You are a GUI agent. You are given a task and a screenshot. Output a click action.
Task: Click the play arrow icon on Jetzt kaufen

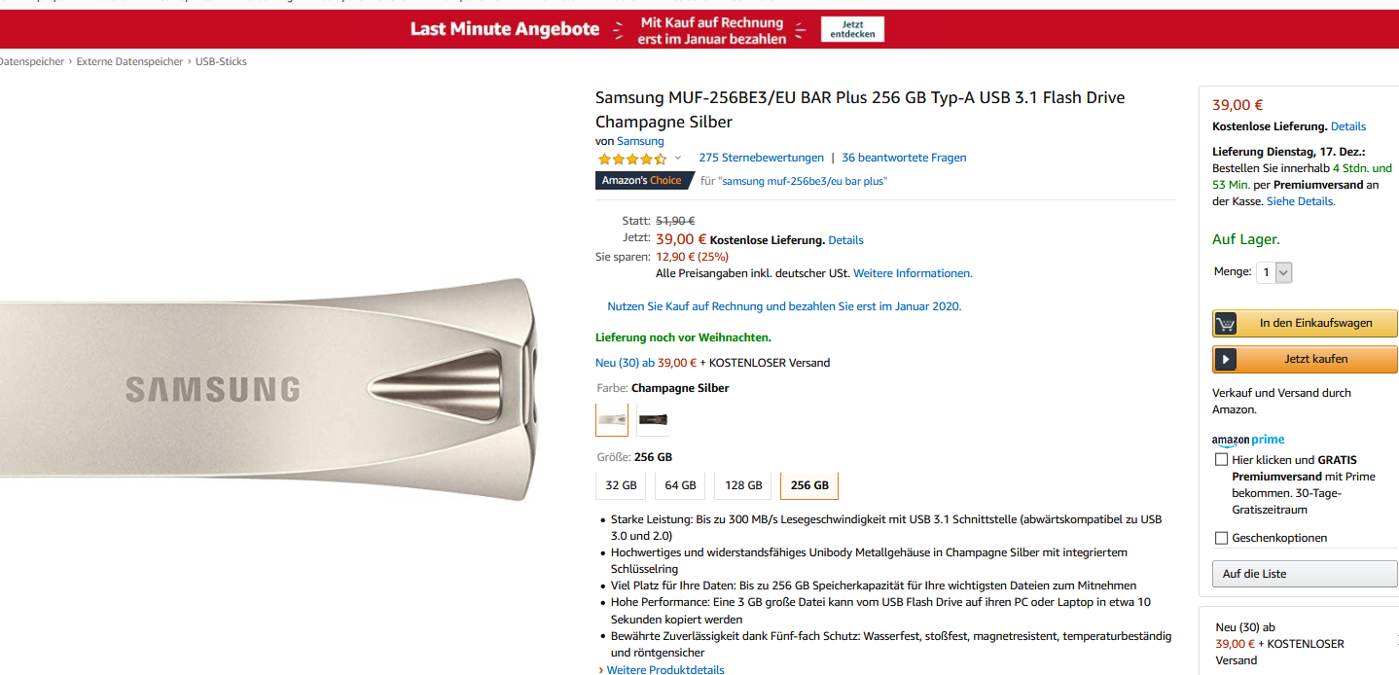pyautogui.click(x=1226, y=360)
